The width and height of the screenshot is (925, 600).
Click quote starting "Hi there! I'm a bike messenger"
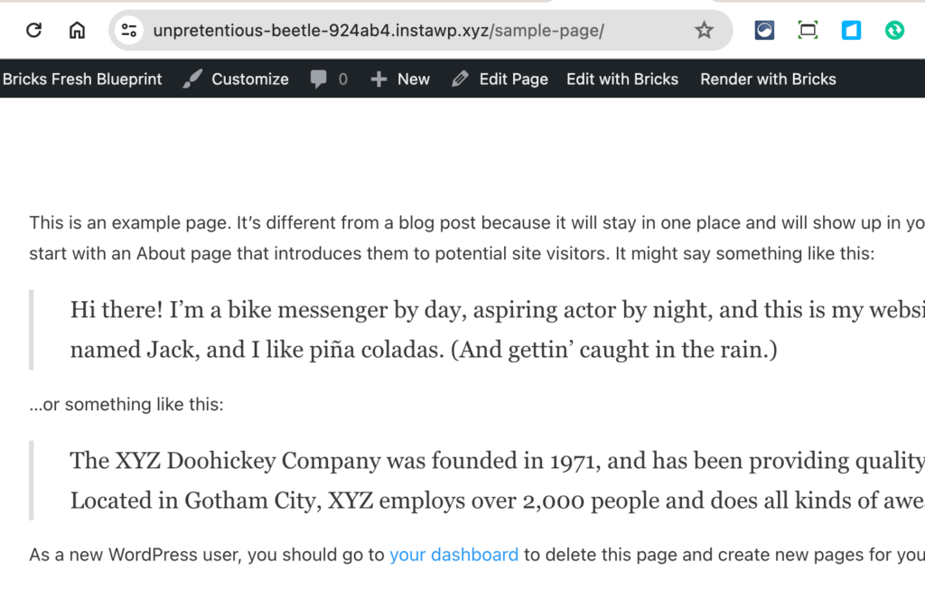pos(498,310)
